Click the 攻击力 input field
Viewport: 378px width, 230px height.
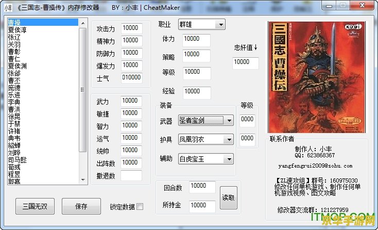click(x=132, y=28)
